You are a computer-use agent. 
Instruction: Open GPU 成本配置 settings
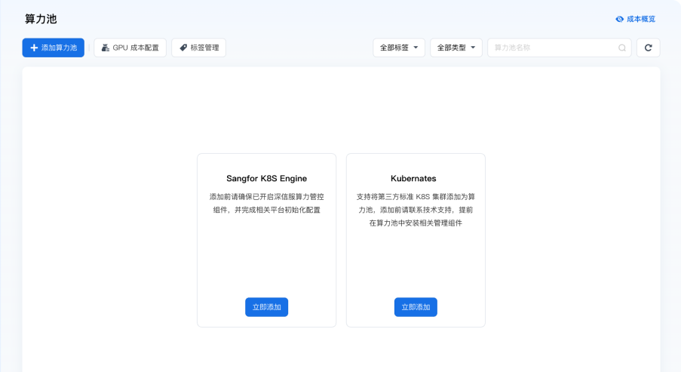130,48
